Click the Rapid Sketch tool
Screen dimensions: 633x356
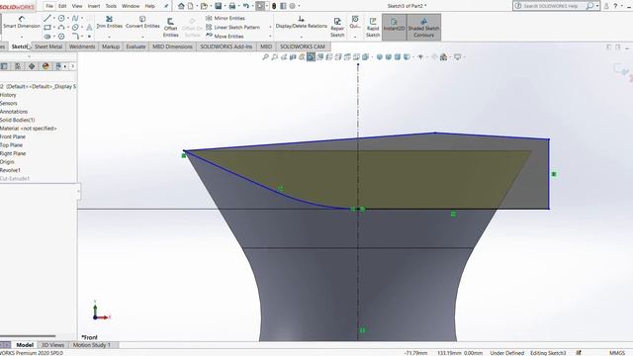pyautogui.click(x=373, y=28)
